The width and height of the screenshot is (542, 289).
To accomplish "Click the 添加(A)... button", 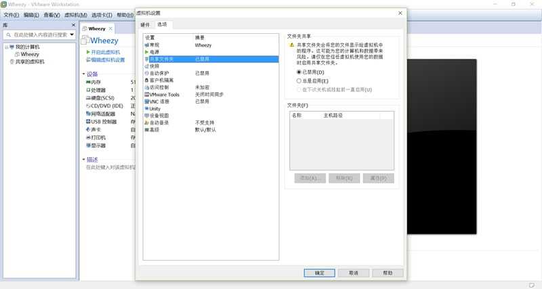I will click(310, 178).
